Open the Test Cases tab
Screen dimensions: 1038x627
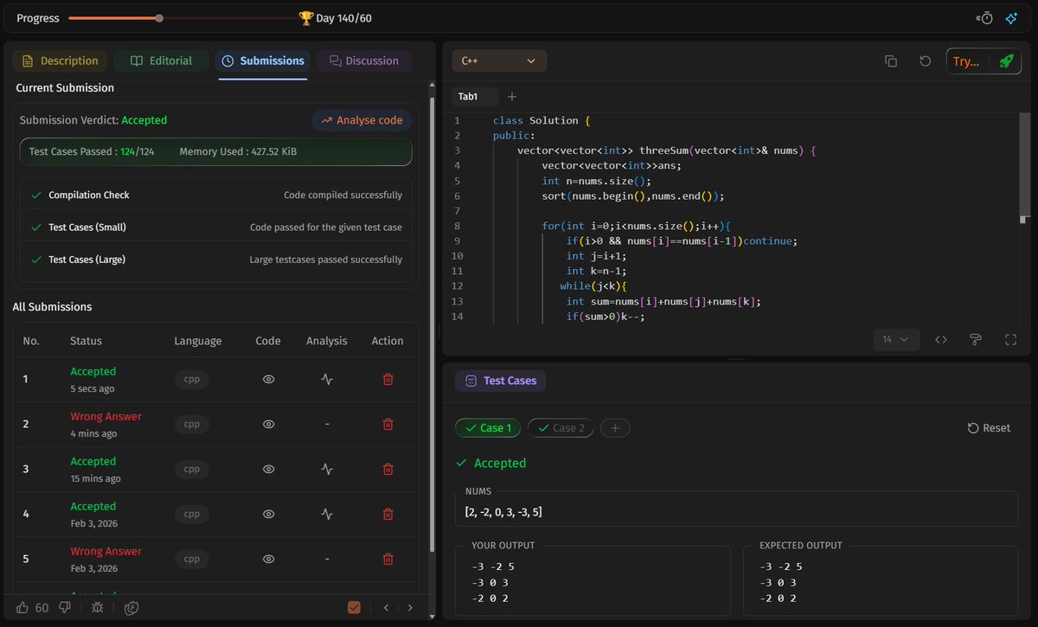click(501, 381)
